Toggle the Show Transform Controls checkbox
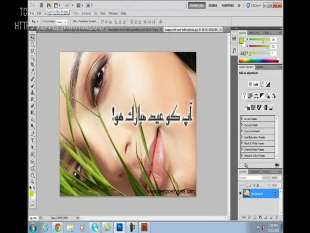The height and width of the screenshot is (233, 310). [72, 21]
